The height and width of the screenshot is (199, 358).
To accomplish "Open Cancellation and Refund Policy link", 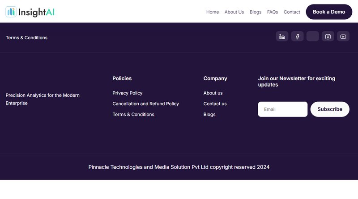I will (145, 104).
